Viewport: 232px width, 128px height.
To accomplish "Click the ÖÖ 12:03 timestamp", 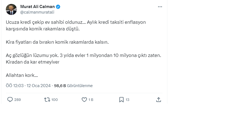I will (x=15, y=86).
